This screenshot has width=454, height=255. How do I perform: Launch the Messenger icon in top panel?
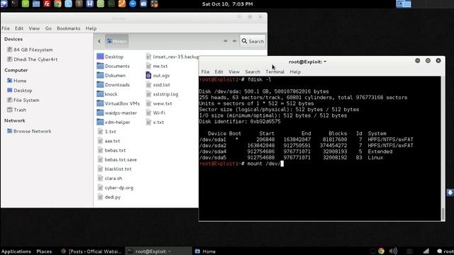[133, 4]
